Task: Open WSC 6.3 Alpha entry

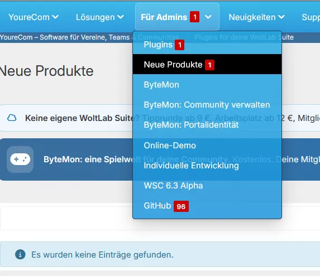Action: [207, 186]
